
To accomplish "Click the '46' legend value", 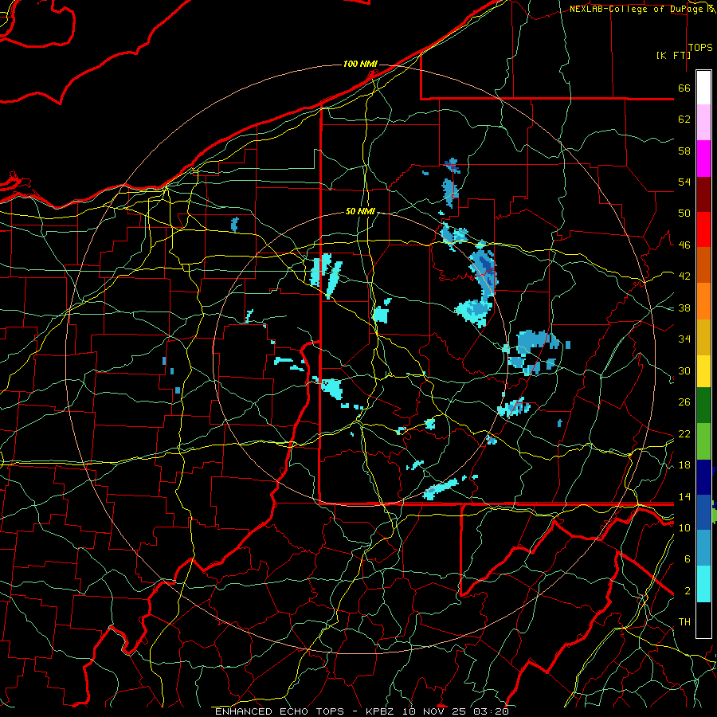I will click(684, 245).
